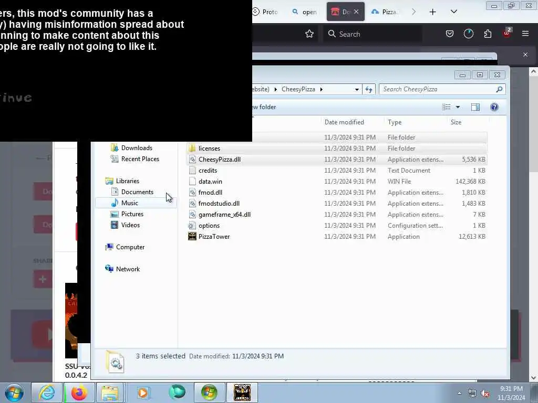The height and width of the screenshot is (403, 538).
Task: Open the taskbar clock and date
Action: (x=511, y=393)
